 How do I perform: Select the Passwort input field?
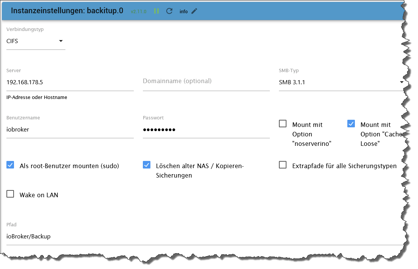pyautogui.click(x=206, y=130)
